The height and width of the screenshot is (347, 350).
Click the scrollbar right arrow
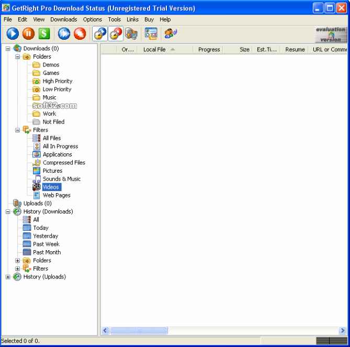343,330
